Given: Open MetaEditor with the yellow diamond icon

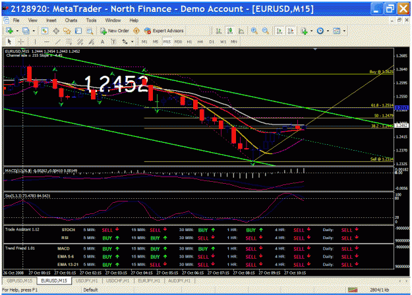Looking at the screenshot, I should coord(136,31).
